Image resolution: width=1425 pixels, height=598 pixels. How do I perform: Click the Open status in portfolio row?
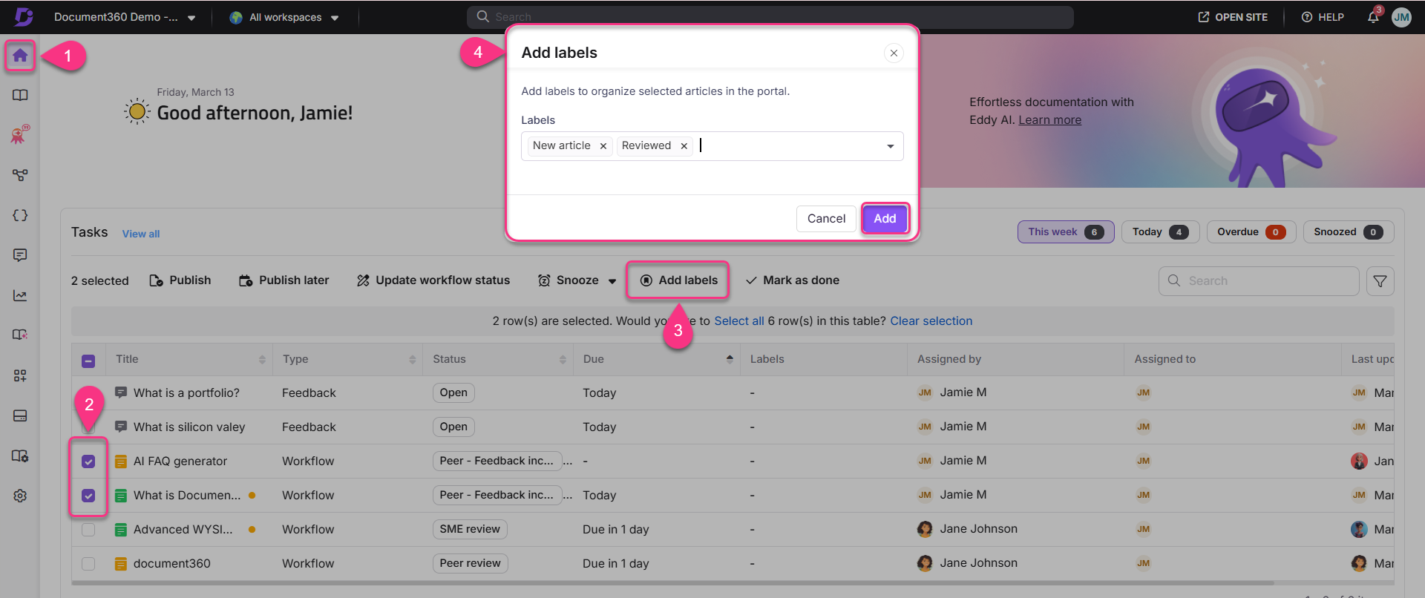453,393
